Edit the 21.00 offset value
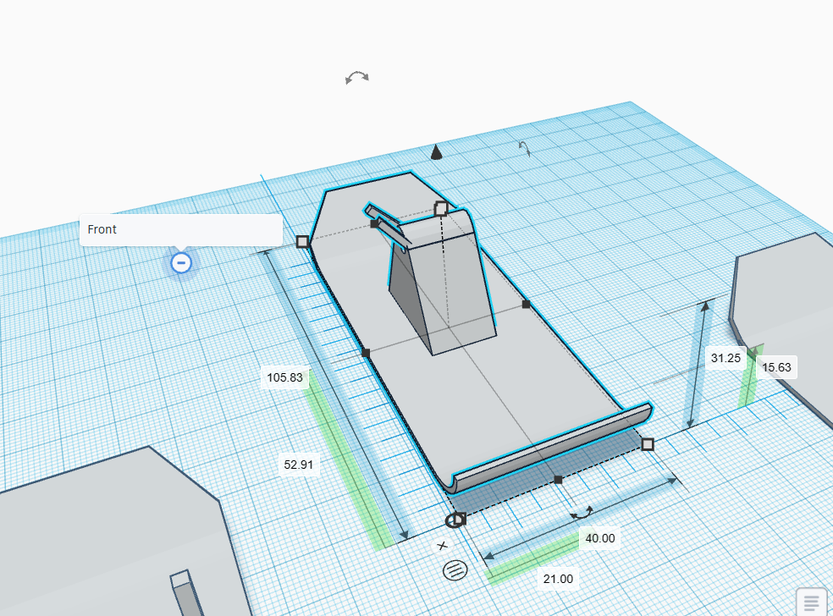Screen dimensions: 833x616 pos(558,579)
